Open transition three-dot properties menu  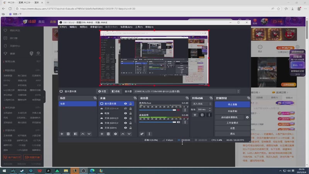pyautogui.click(x=209, y=115)
